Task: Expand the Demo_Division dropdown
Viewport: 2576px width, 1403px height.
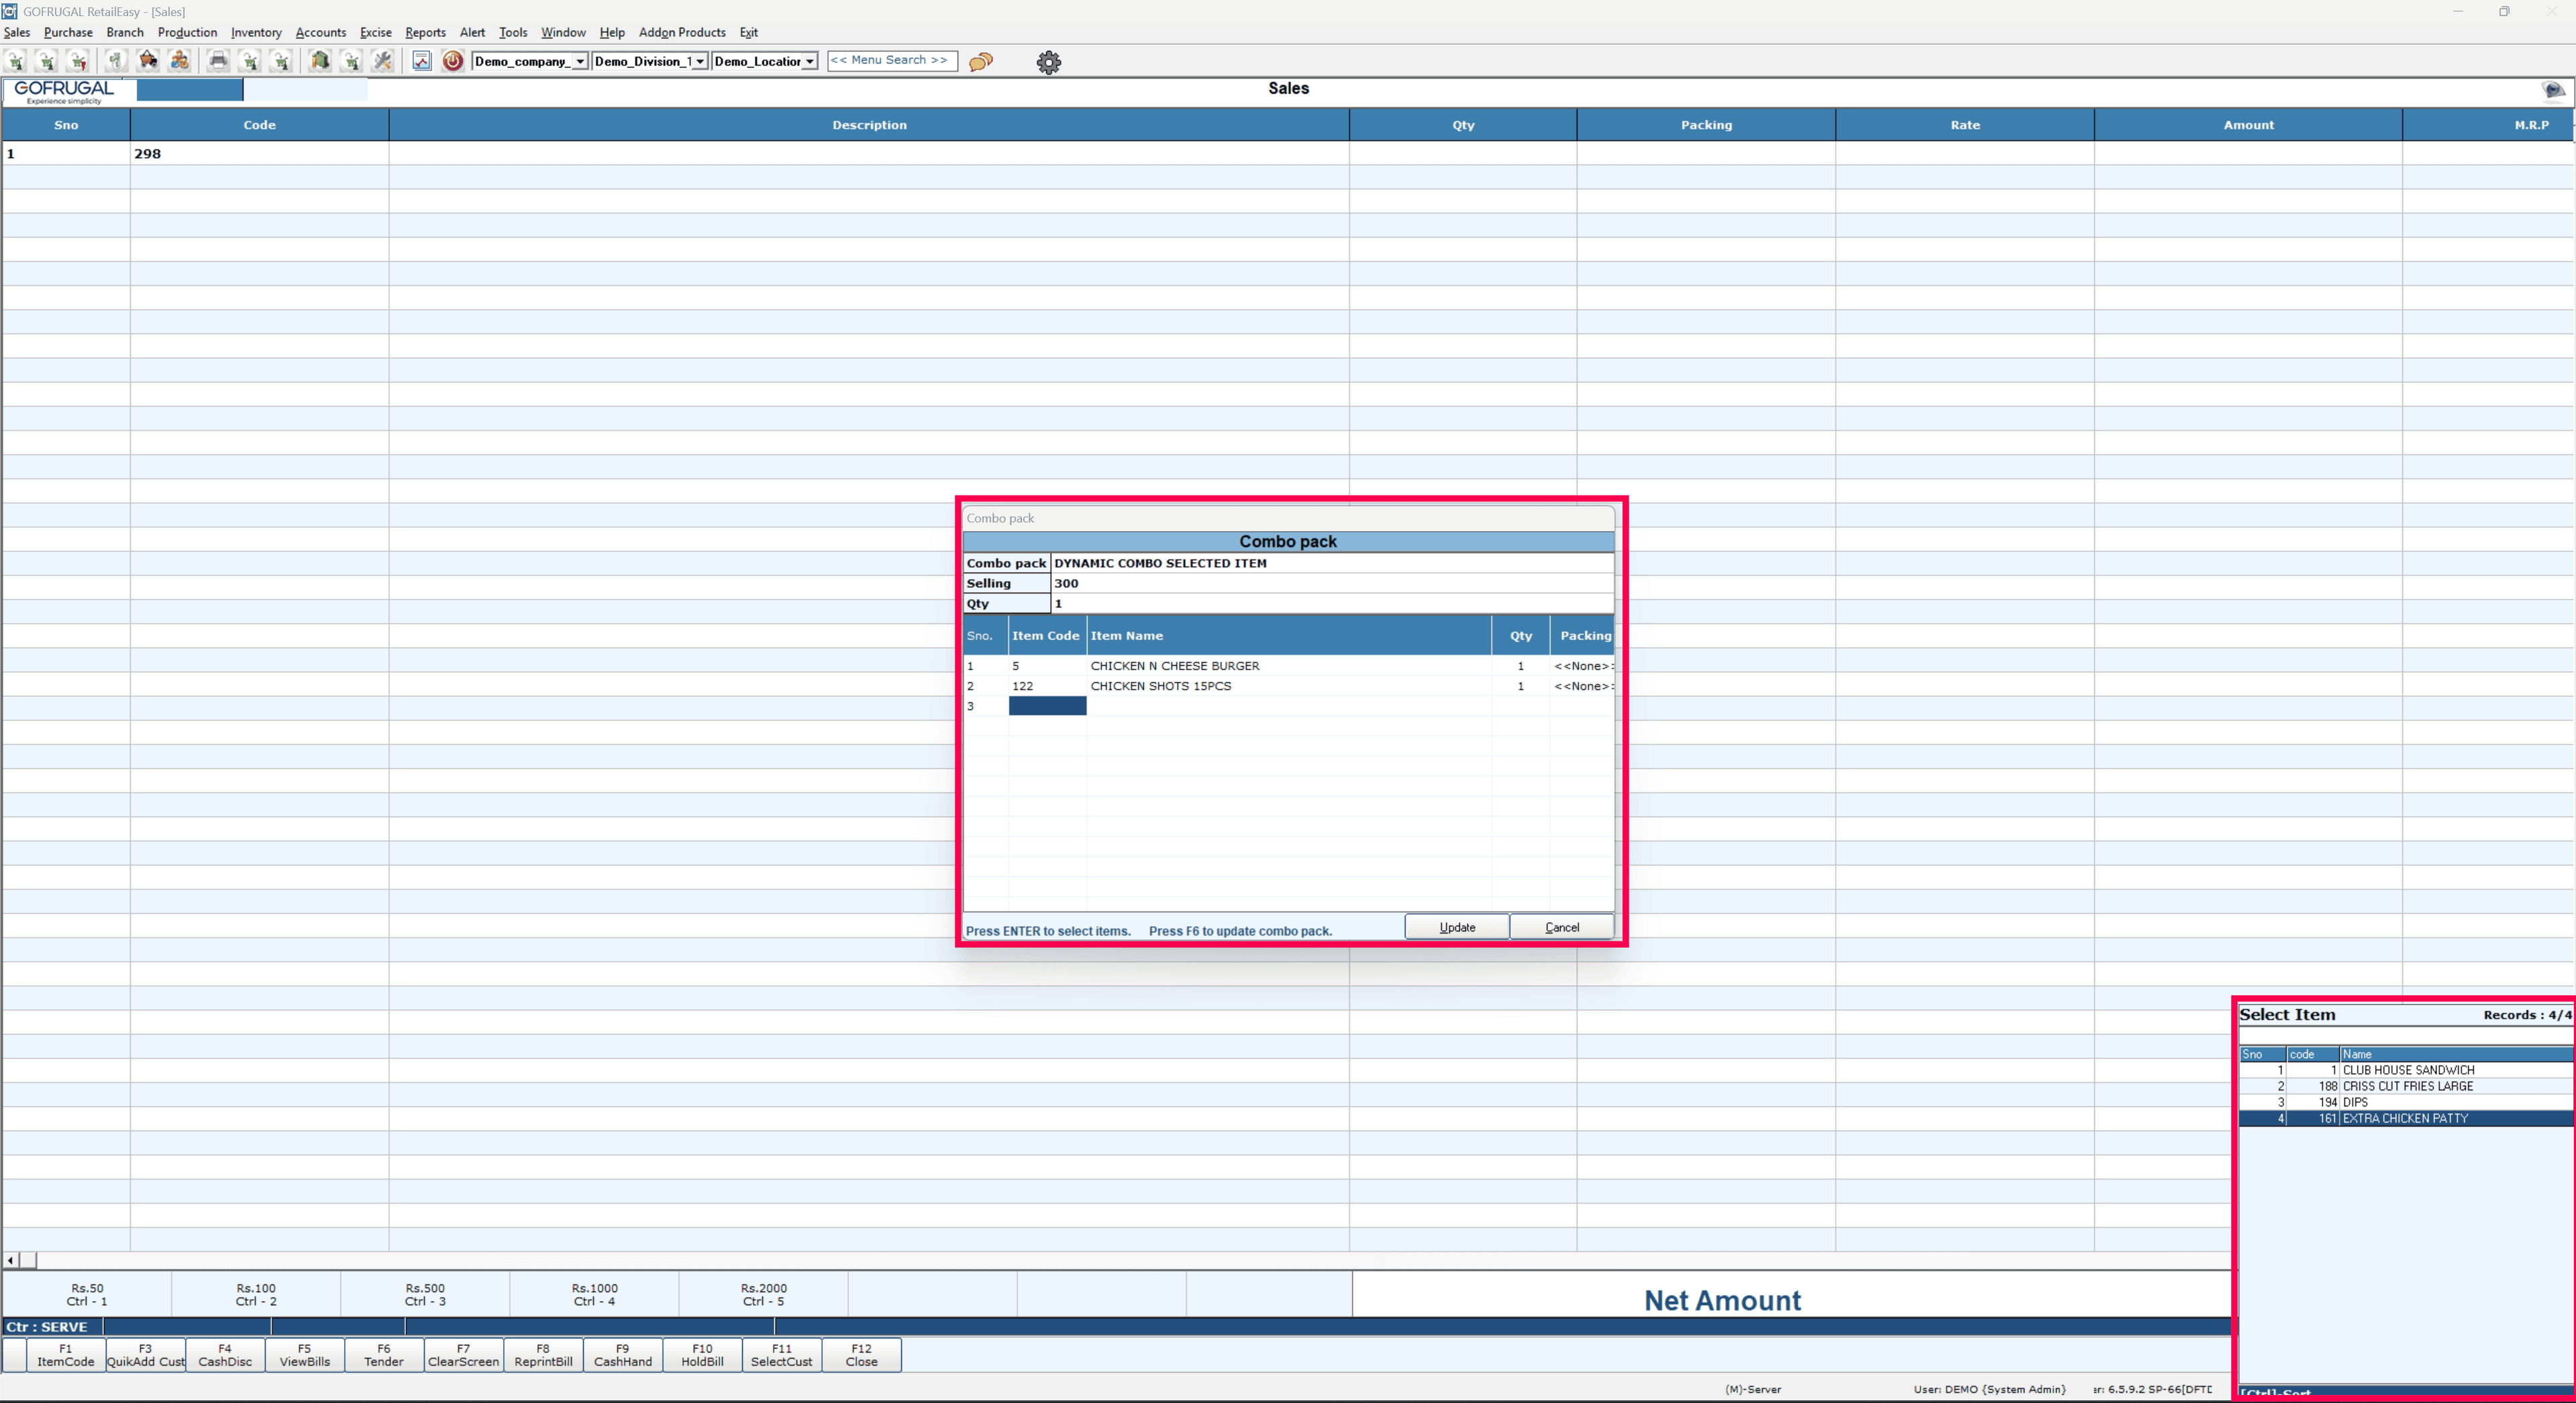Action: point(700,62)
